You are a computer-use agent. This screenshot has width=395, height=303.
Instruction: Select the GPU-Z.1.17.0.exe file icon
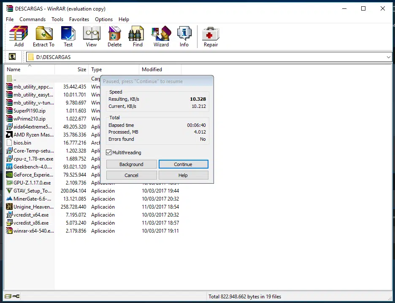pos(9,183)
